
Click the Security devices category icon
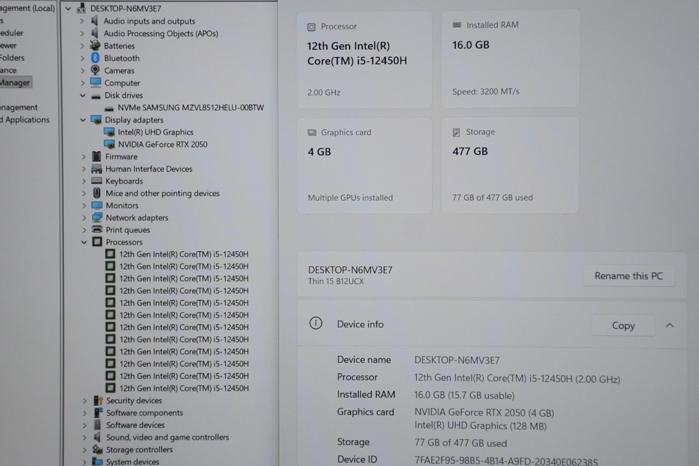(x=98, y=400)
